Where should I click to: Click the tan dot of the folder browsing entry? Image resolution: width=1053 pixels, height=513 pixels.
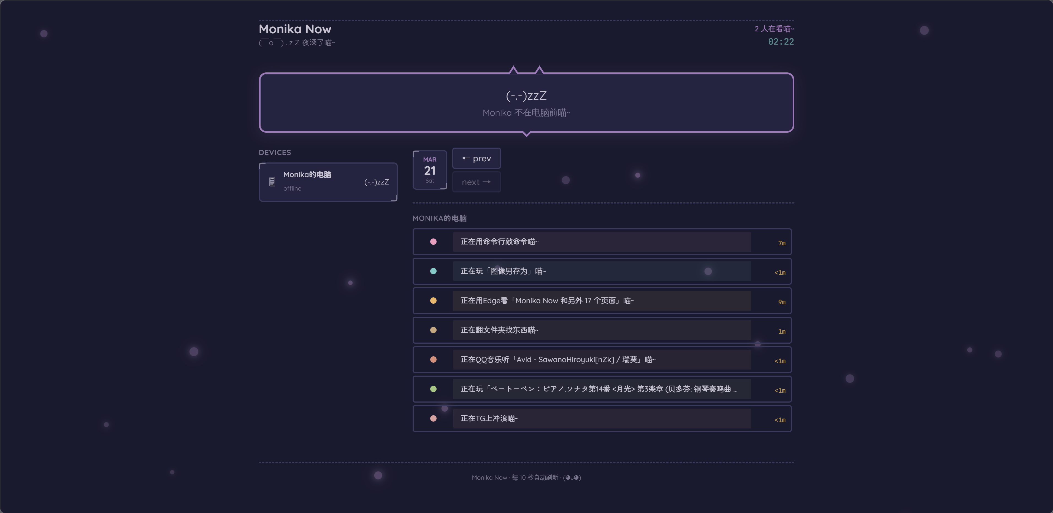[433, 330]
